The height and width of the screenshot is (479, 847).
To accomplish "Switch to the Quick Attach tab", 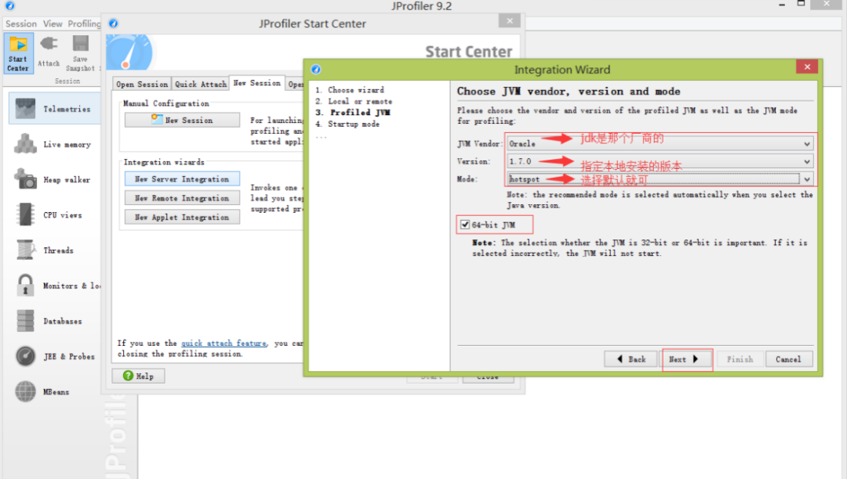I will coord(201,84).
